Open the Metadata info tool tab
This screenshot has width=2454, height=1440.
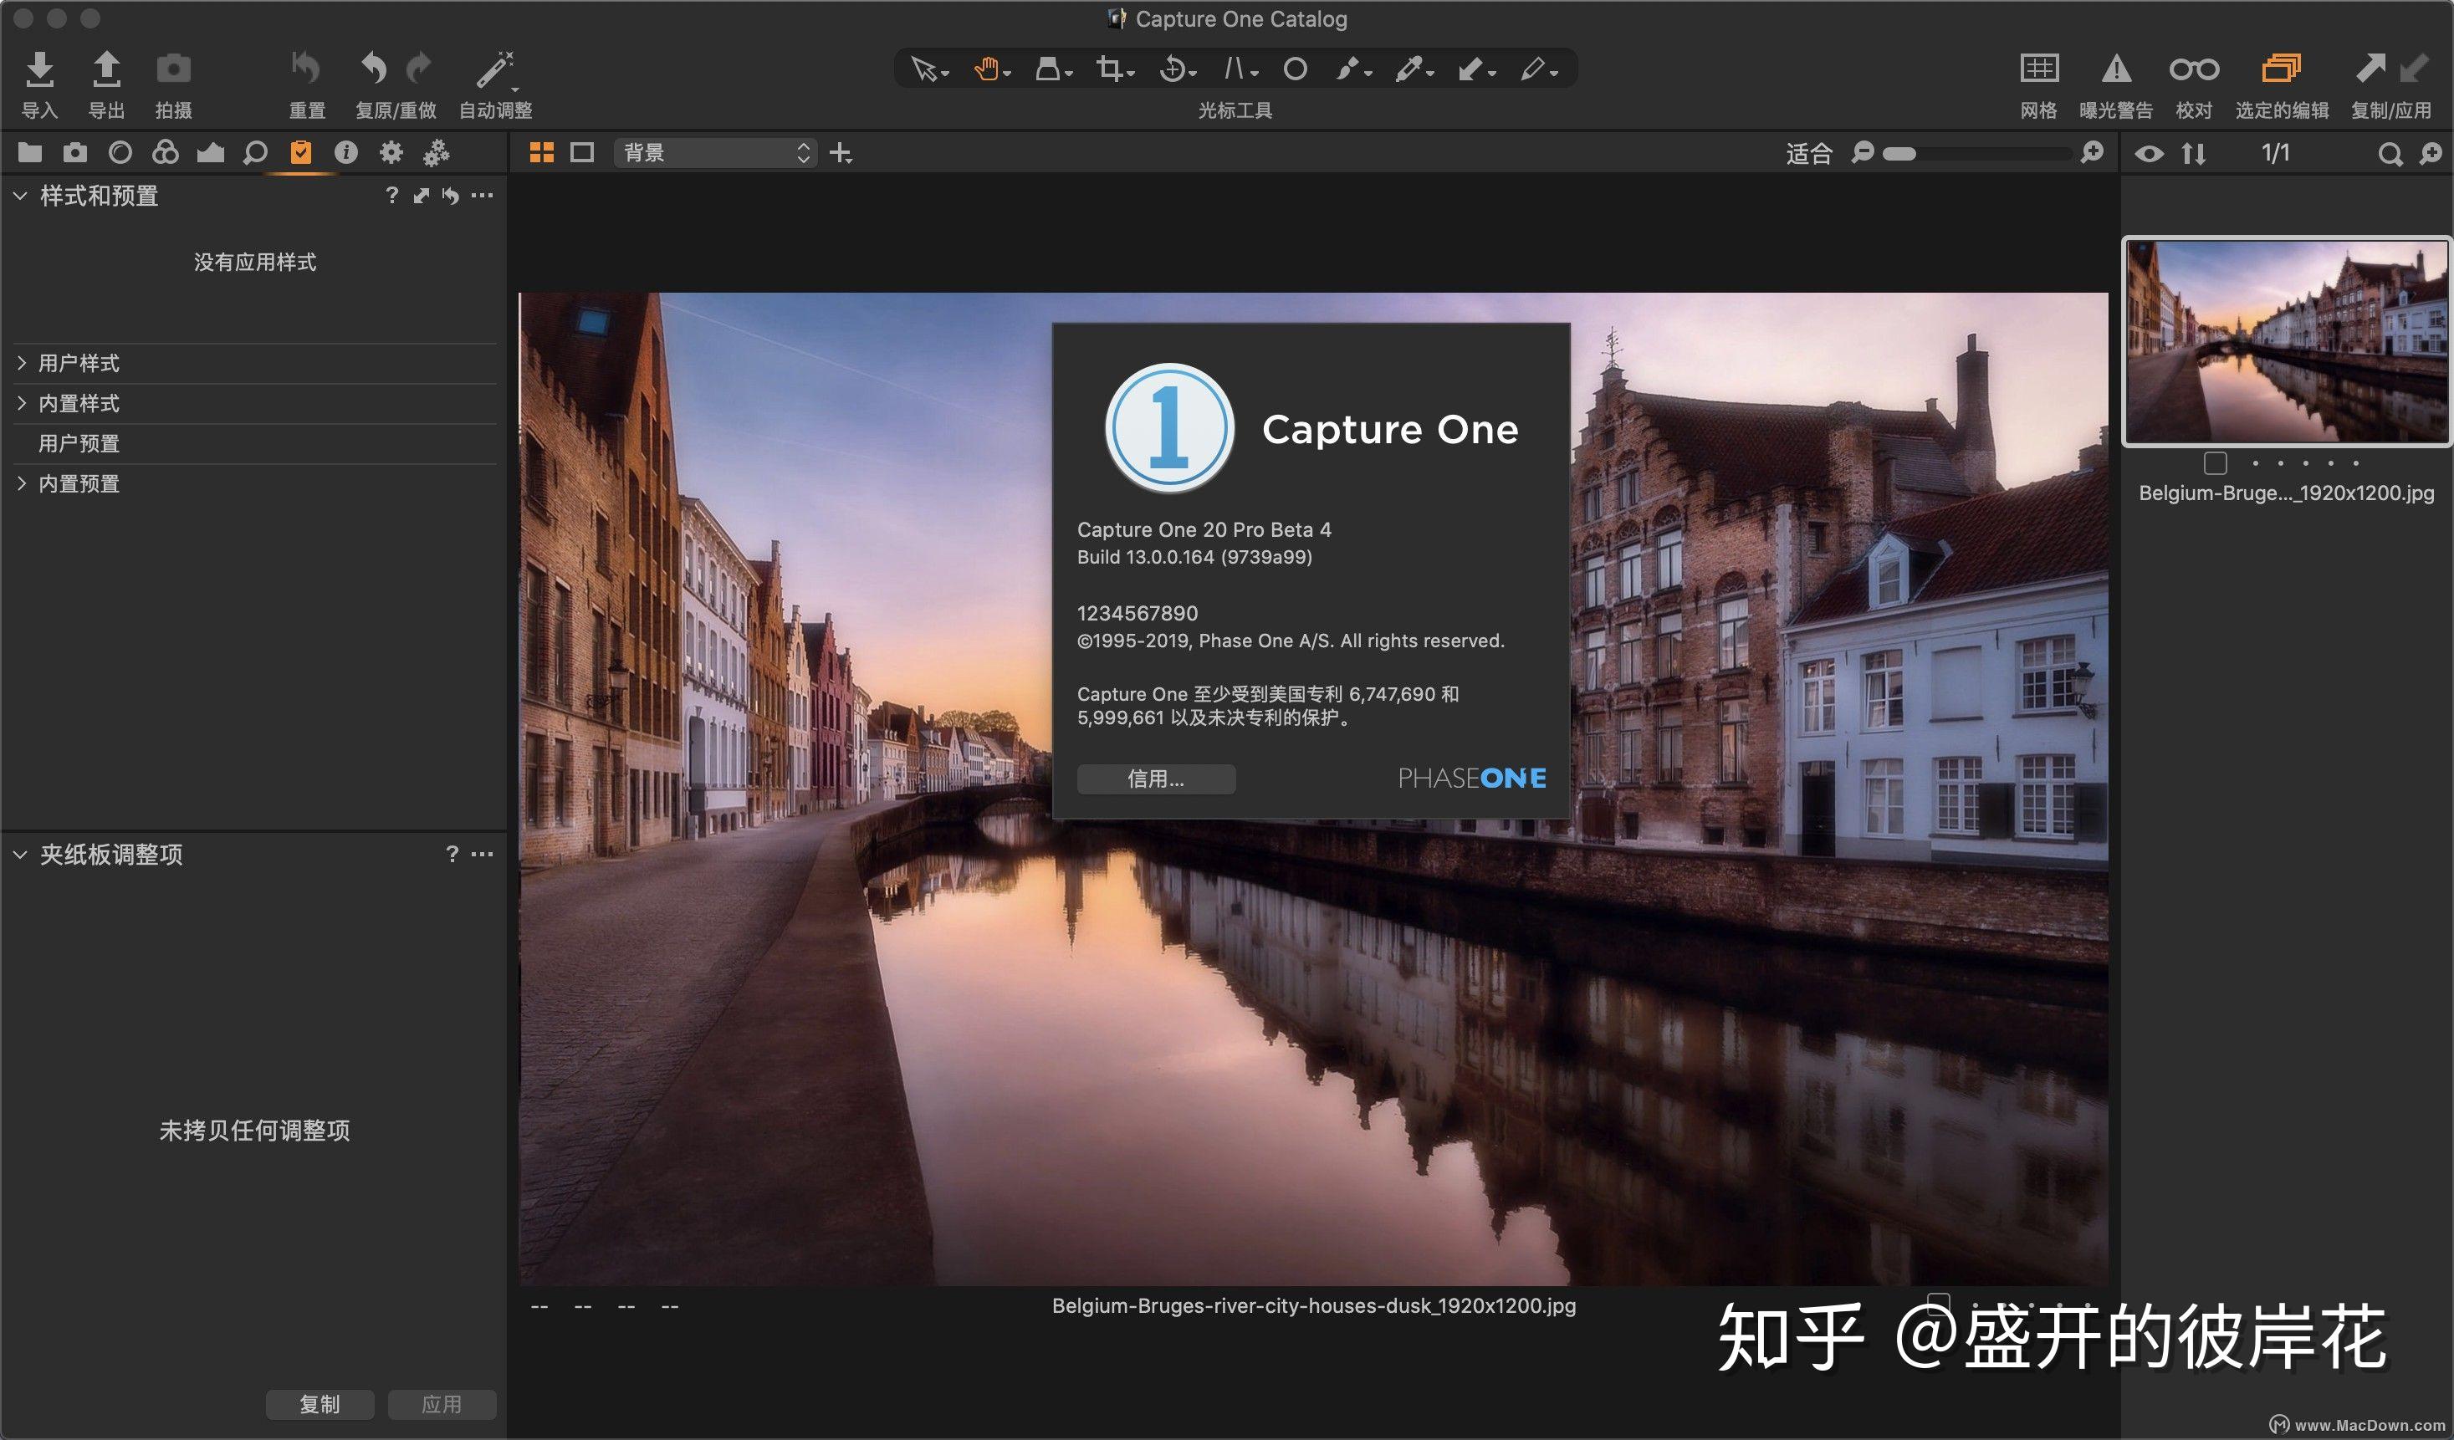coord(345,153)
